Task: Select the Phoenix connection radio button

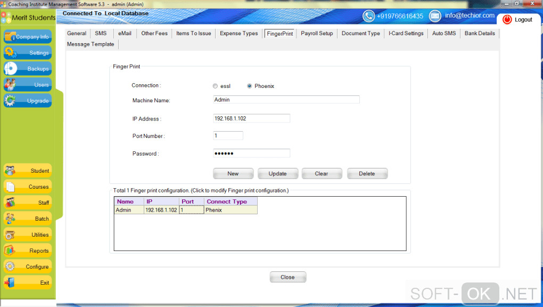Action: [x=249, y=86]
